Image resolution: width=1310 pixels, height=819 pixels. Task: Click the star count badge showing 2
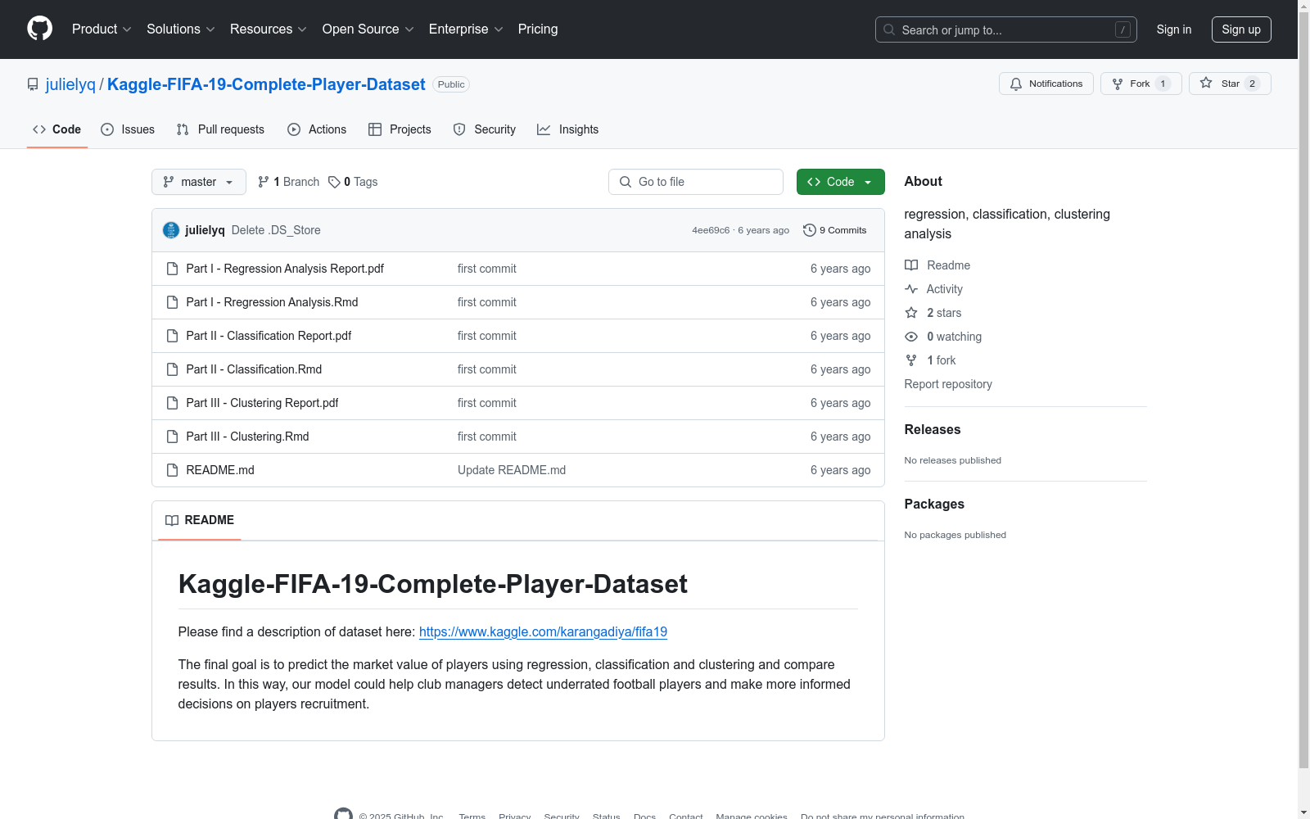coord(1252,84)
